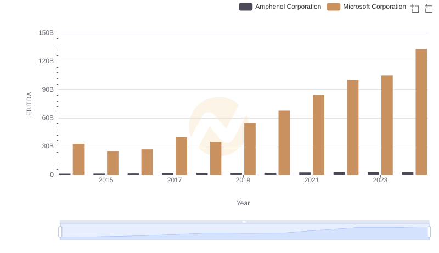Click Microsoft Corporation orange legend swatch
Screen dimensions: 439x253
[x=334, y=7]
